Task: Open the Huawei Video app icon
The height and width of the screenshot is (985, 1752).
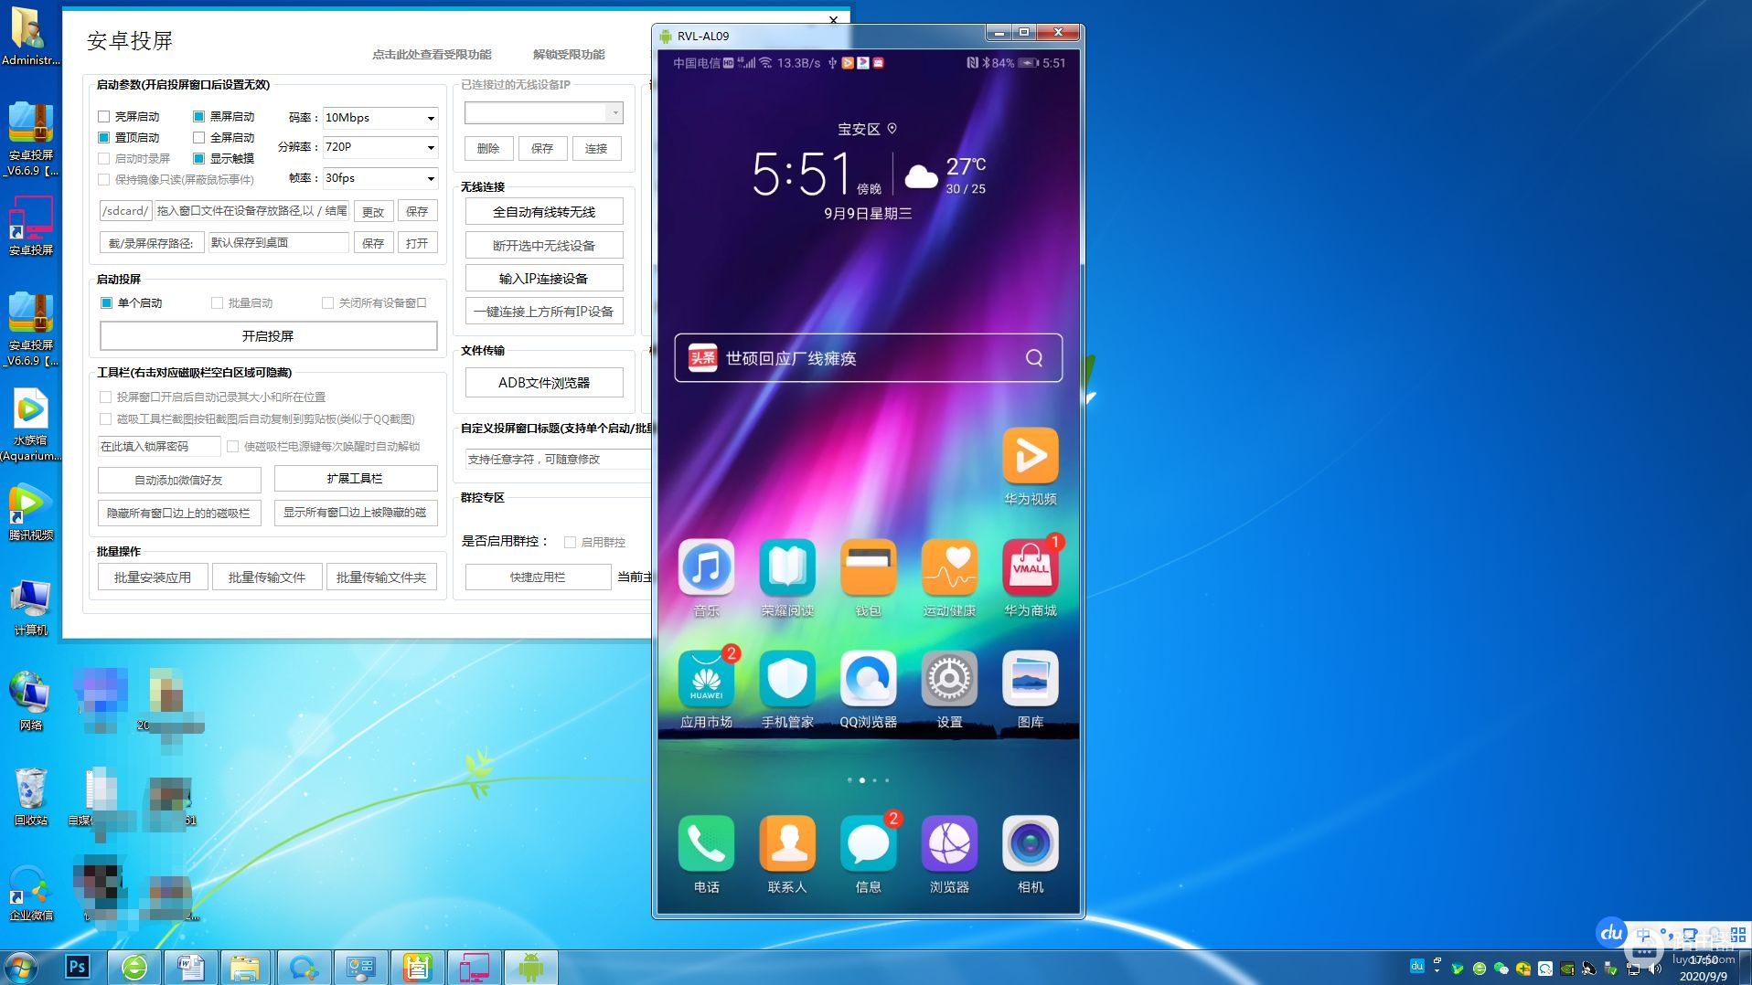Action: tap(1030, 456)
